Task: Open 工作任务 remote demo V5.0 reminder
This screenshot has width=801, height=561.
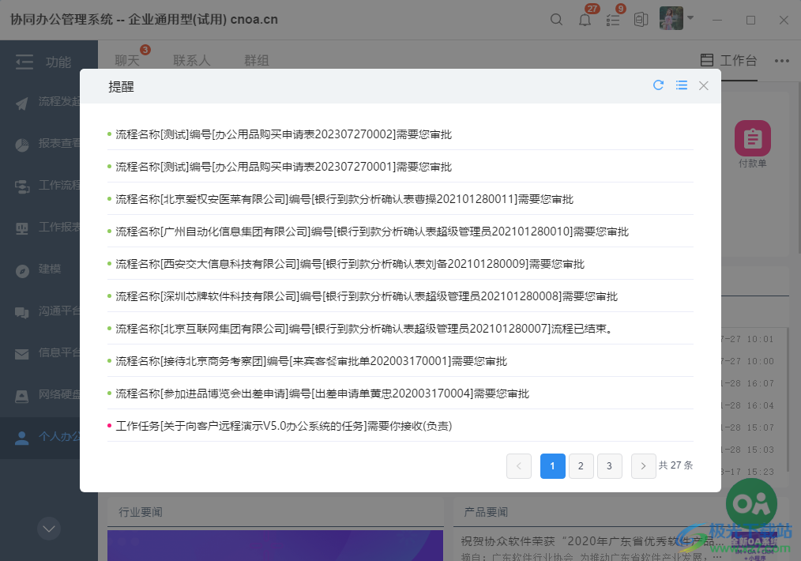Action: pyautogui.click(x=284, y=426)
